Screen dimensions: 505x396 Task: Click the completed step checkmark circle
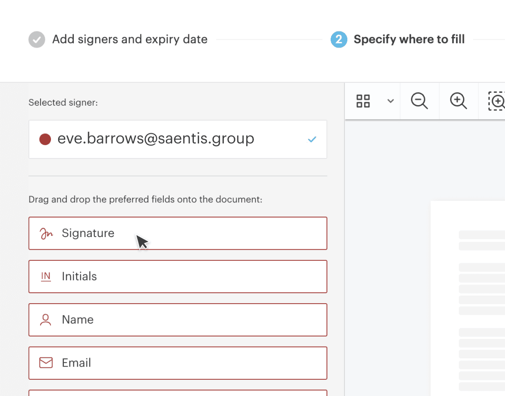coord(37,40)
